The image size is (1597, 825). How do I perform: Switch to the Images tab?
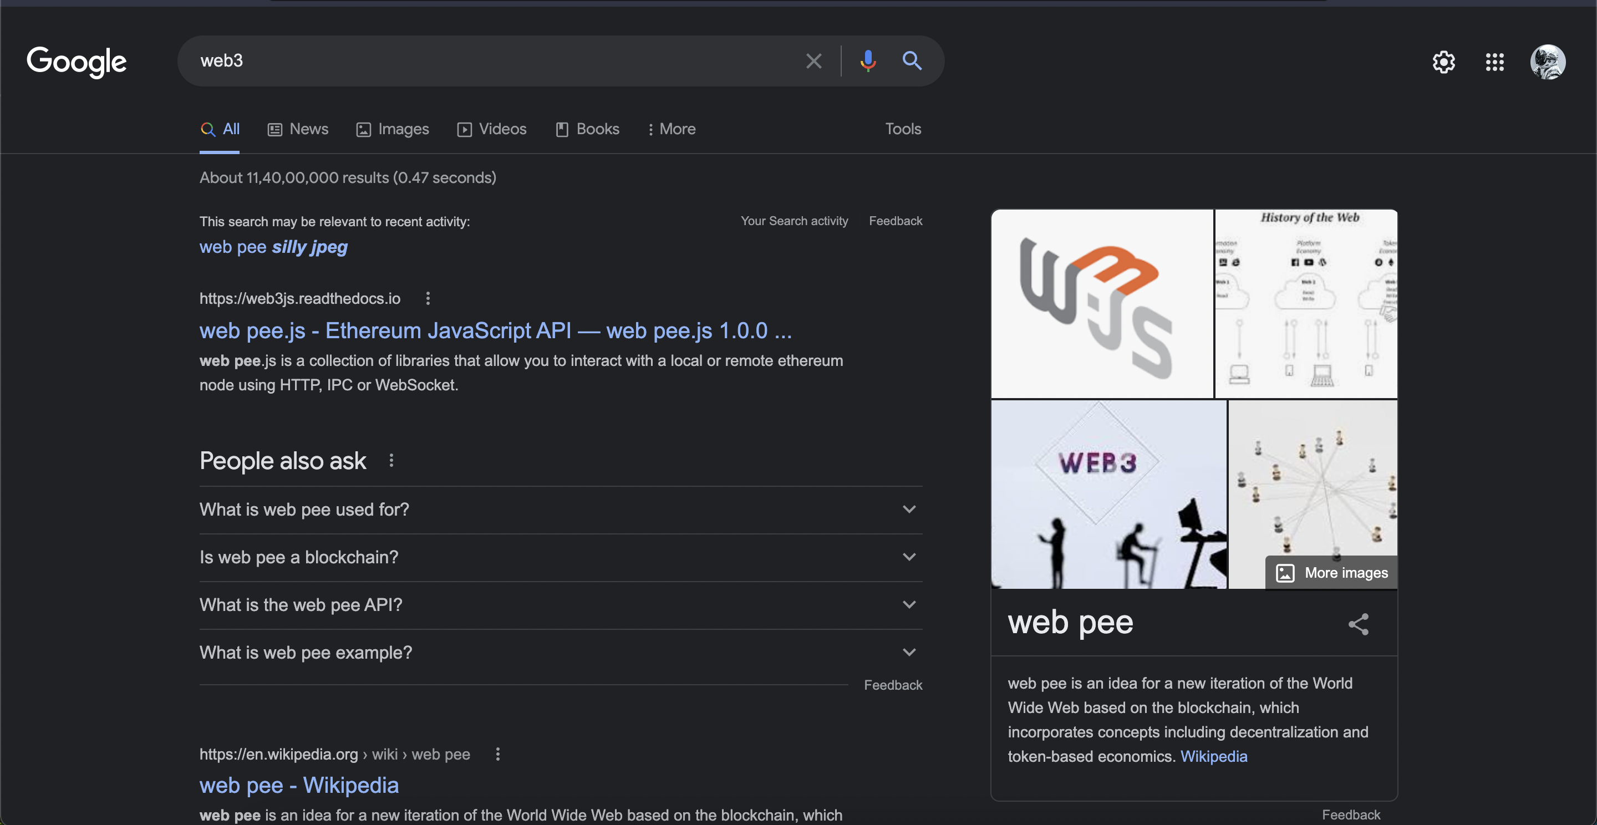(x=393, y=129)
